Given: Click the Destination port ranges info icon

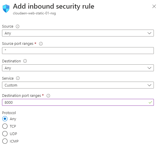Looking at the screenshot, I should click(48, 96).
